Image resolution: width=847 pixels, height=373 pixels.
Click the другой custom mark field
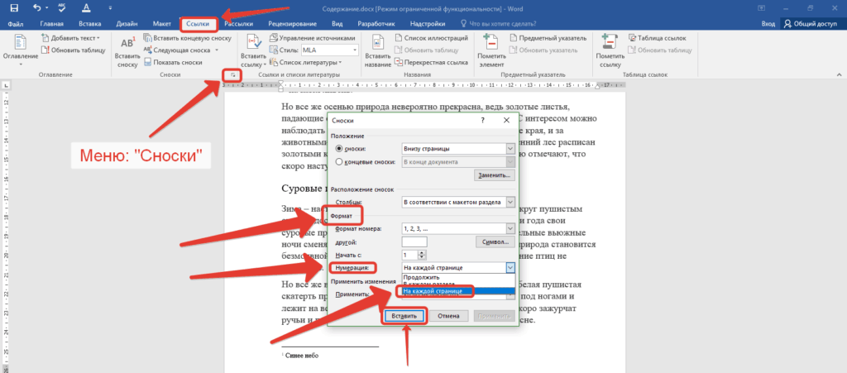pos(414,241)
